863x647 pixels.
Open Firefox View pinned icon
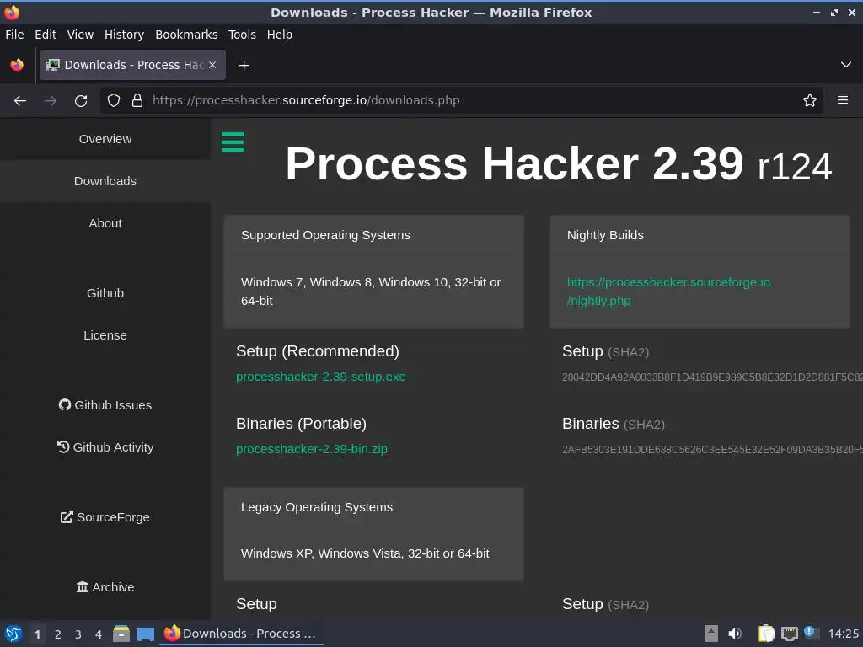tap(17, 65)
